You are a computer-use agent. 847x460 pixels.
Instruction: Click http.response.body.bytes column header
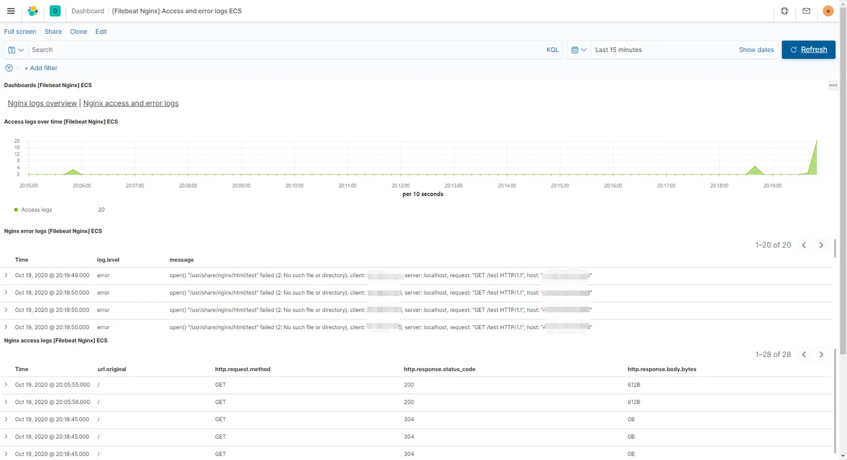pyautogui.click(x=662, y=369)
